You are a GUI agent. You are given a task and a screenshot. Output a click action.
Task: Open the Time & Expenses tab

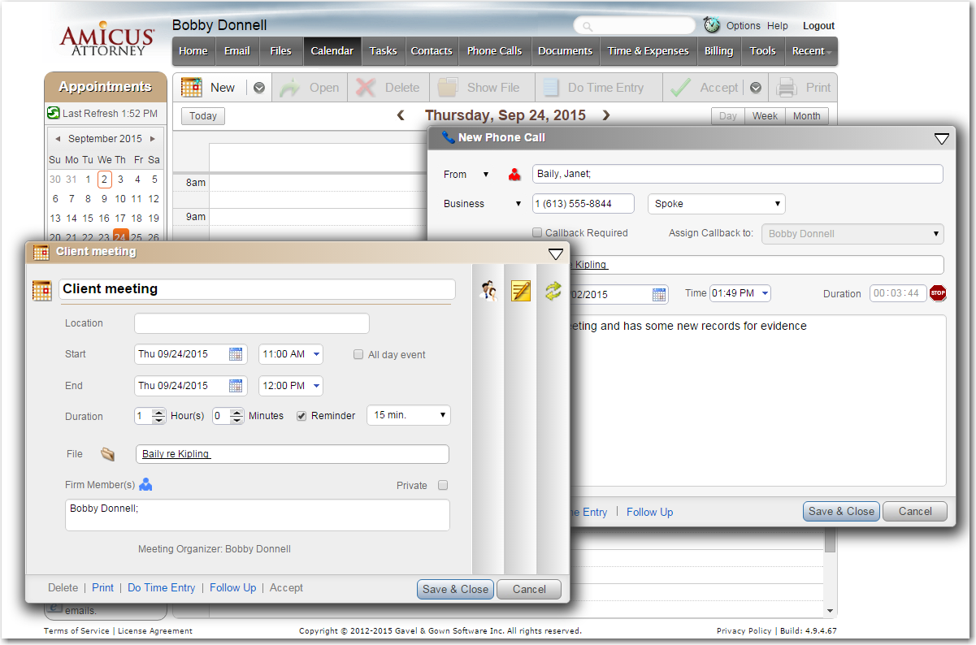click(x=648, y=50)
